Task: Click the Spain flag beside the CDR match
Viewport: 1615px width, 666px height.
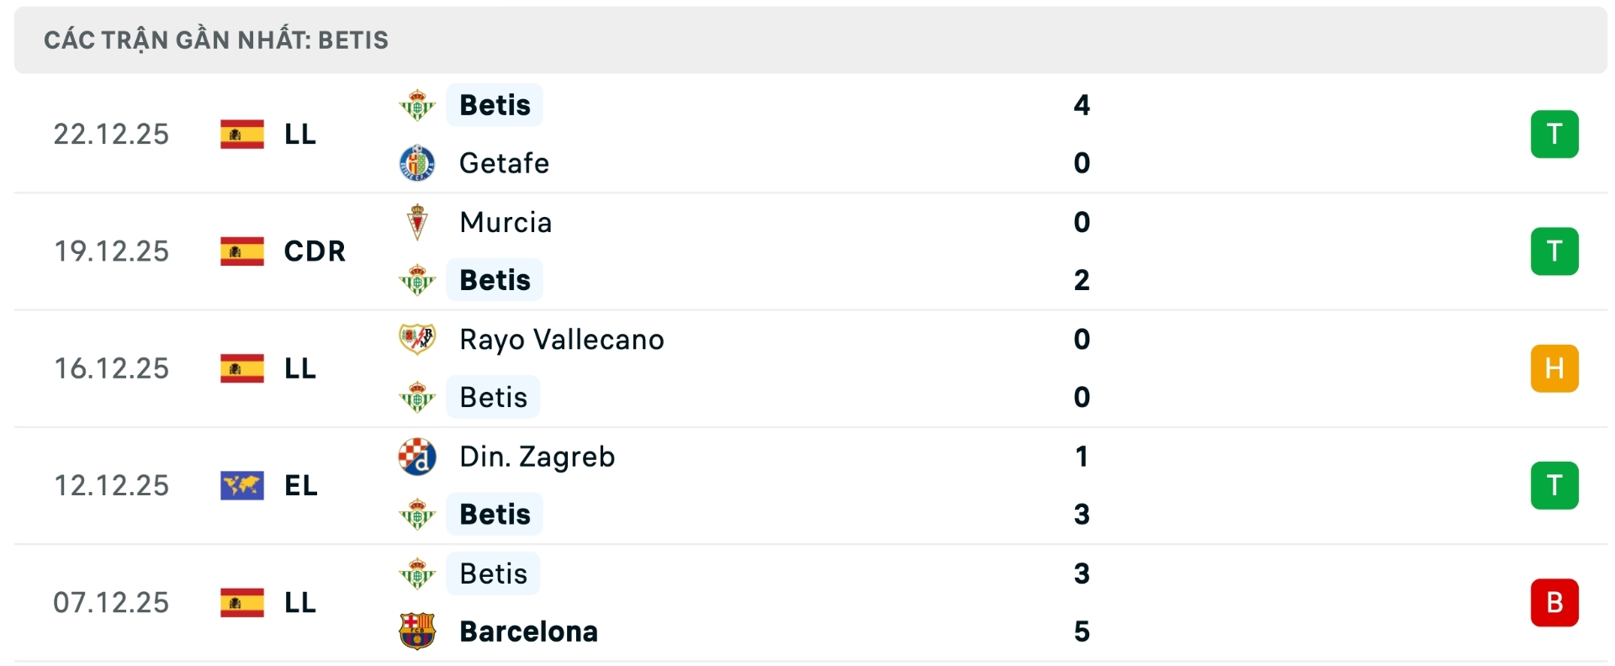Action: pos(242,251)
